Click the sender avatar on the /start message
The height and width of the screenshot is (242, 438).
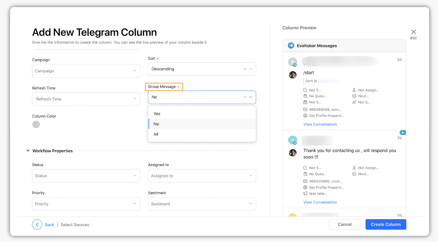point(293,62)
